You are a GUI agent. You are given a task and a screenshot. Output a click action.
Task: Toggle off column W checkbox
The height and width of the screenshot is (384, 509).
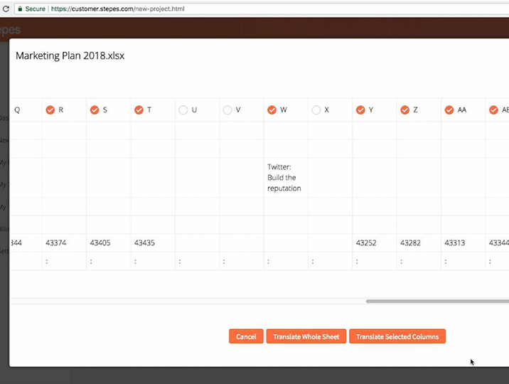tap(272, 110)
